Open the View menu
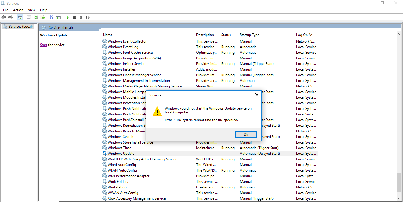Image resolution: width=403 pixels, height=202 pixels. point(32,10)
